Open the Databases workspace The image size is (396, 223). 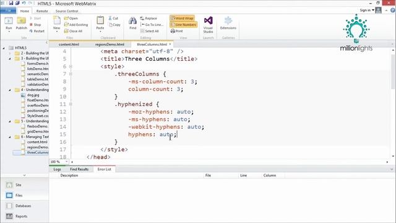point(25,206)
